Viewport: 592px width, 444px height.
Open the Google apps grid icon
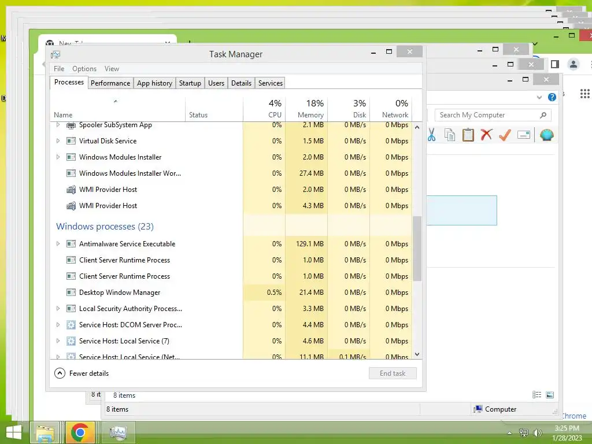[585, 94]
